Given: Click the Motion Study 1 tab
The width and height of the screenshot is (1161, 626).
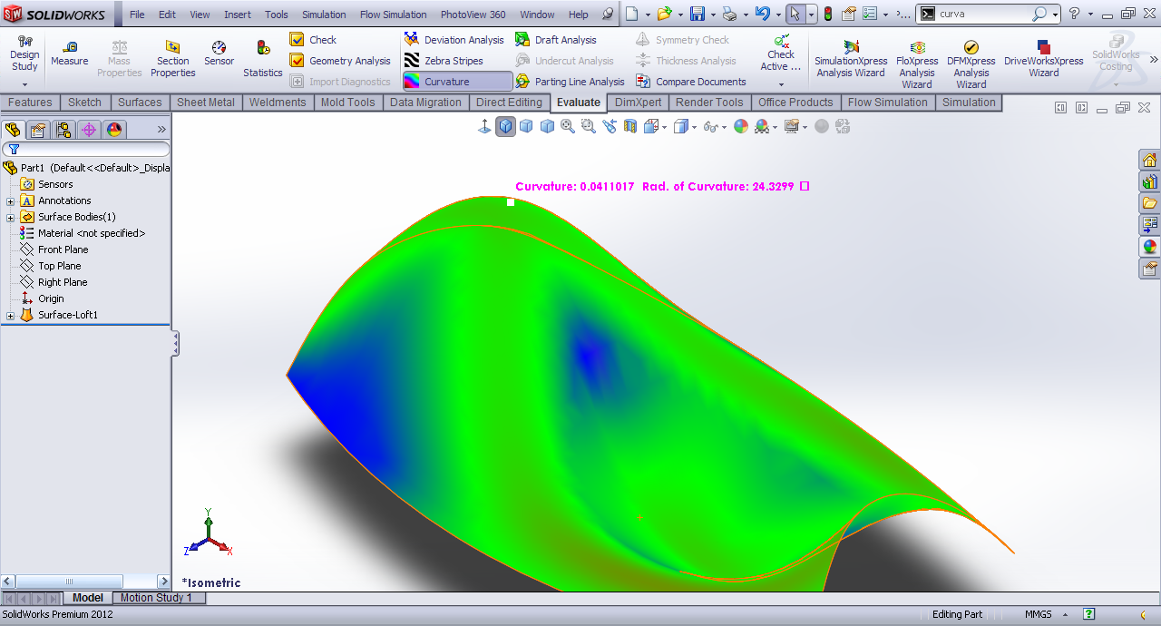Looking at the screenshot, I should pyautogui.click(x=156, y=598).
